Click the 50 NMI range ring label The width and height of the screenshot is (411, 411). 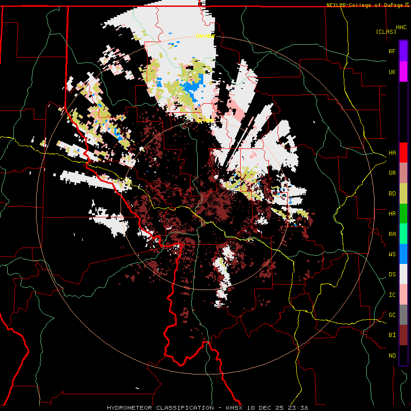click(x=205, y=121)
